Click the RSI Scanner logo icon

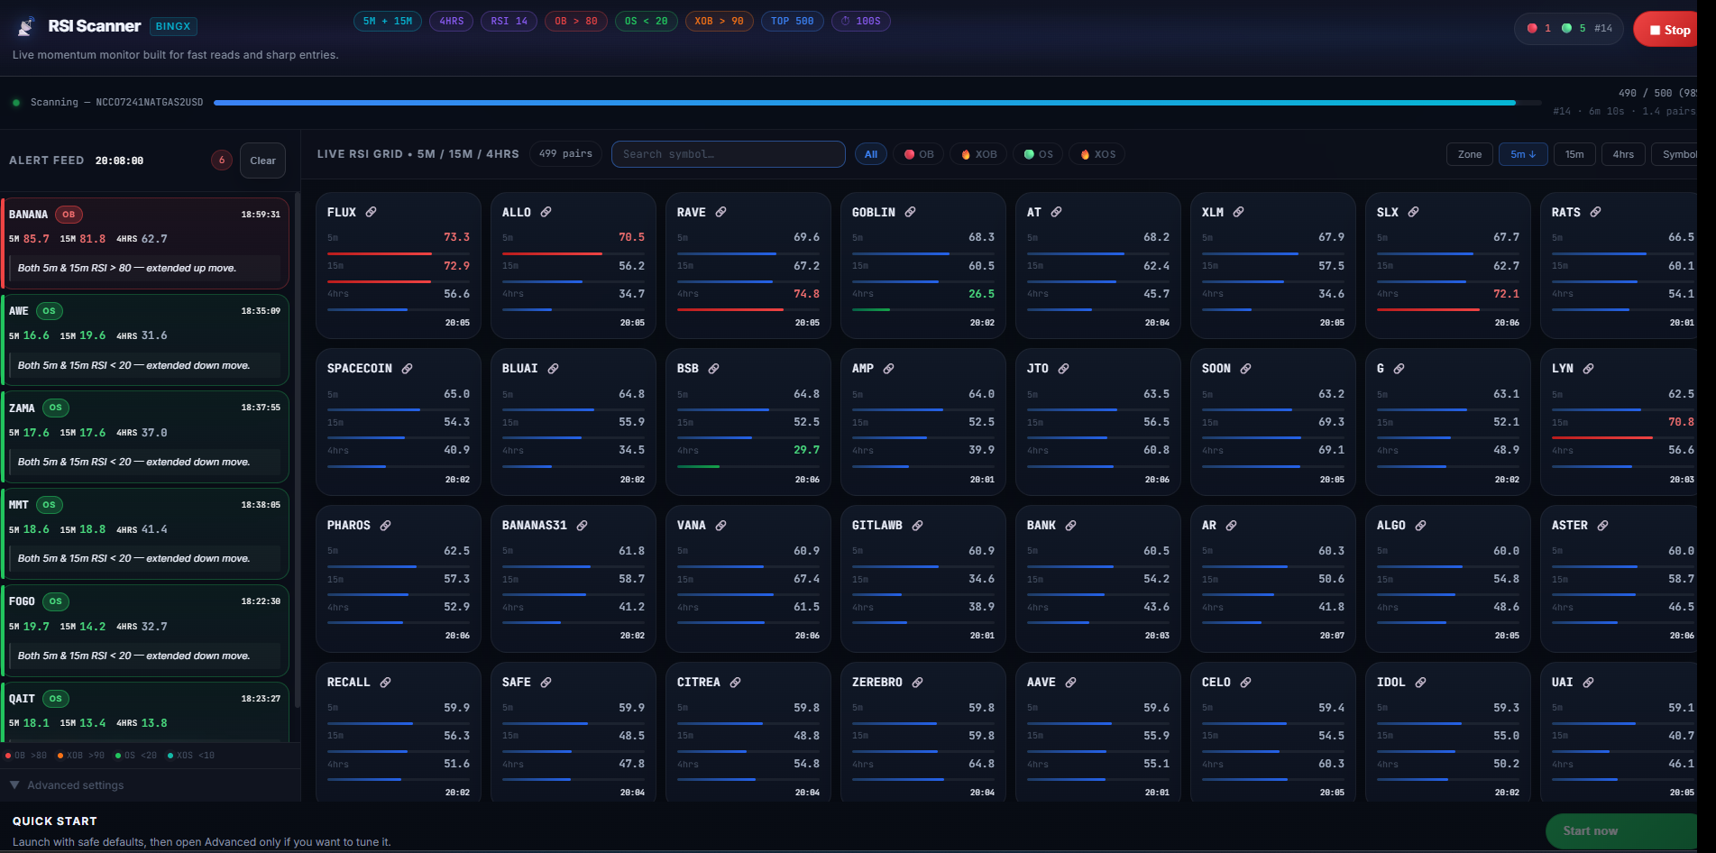click(x=26, y=27)
